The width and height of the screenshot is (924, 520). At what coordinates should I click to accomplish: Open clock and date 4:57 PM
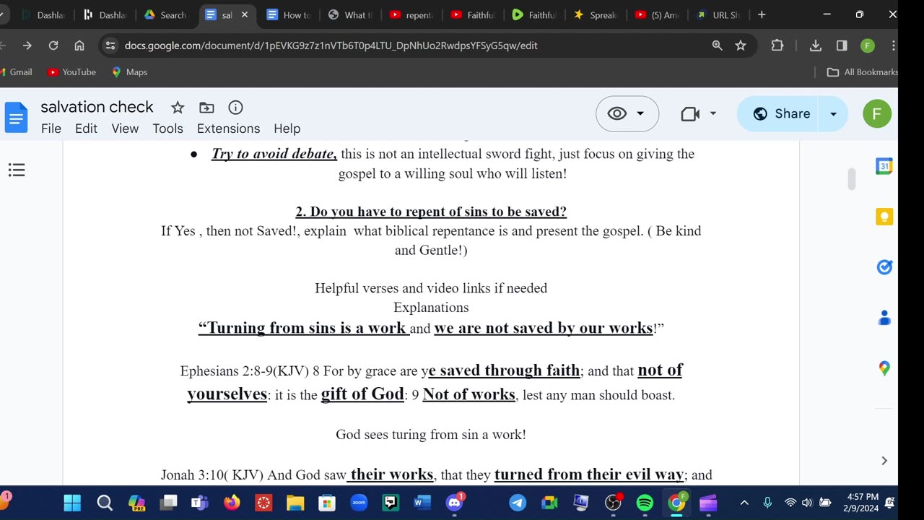(862, 503)
